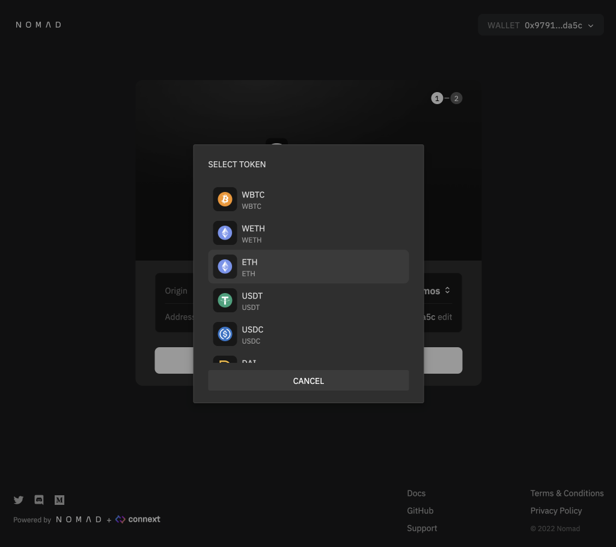Open Terms & Conditions
This screenshot has height=547, width=616.
(567, 493)
